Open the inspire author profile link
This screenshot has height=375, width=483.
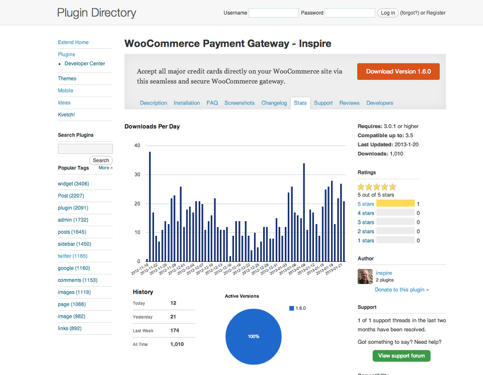pos(384,273)
